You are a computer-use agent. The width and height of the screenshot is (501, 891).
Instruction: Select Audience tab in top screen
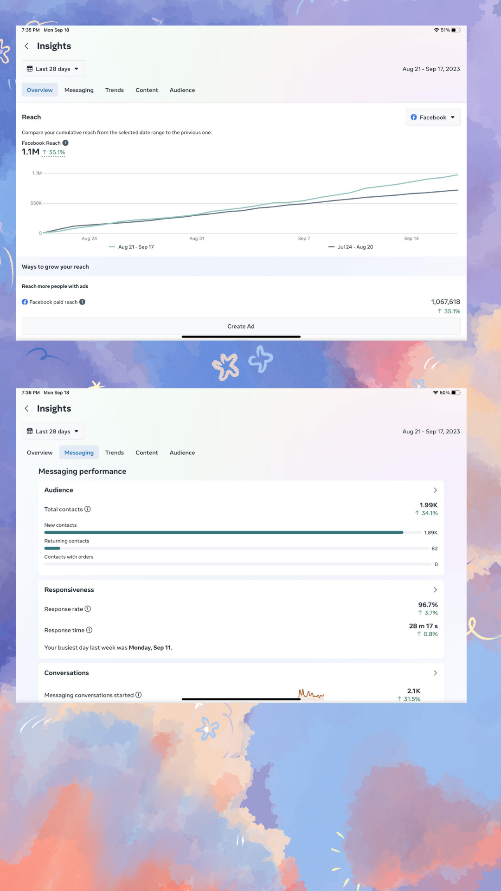[x=182, y=90]
